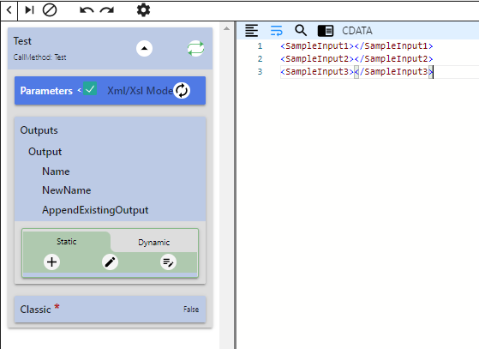Select the Static tab

coord(66,242)
